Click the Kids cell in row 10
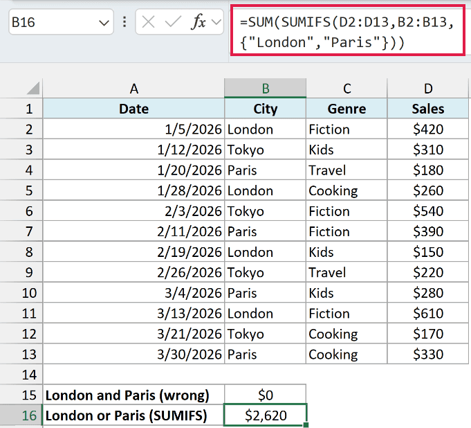 pyautogui.click(x=347, y=293)
